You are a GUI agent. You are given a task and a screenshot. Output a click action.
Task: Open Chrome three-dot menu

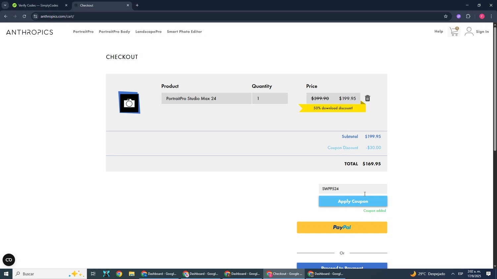point(491,16)
